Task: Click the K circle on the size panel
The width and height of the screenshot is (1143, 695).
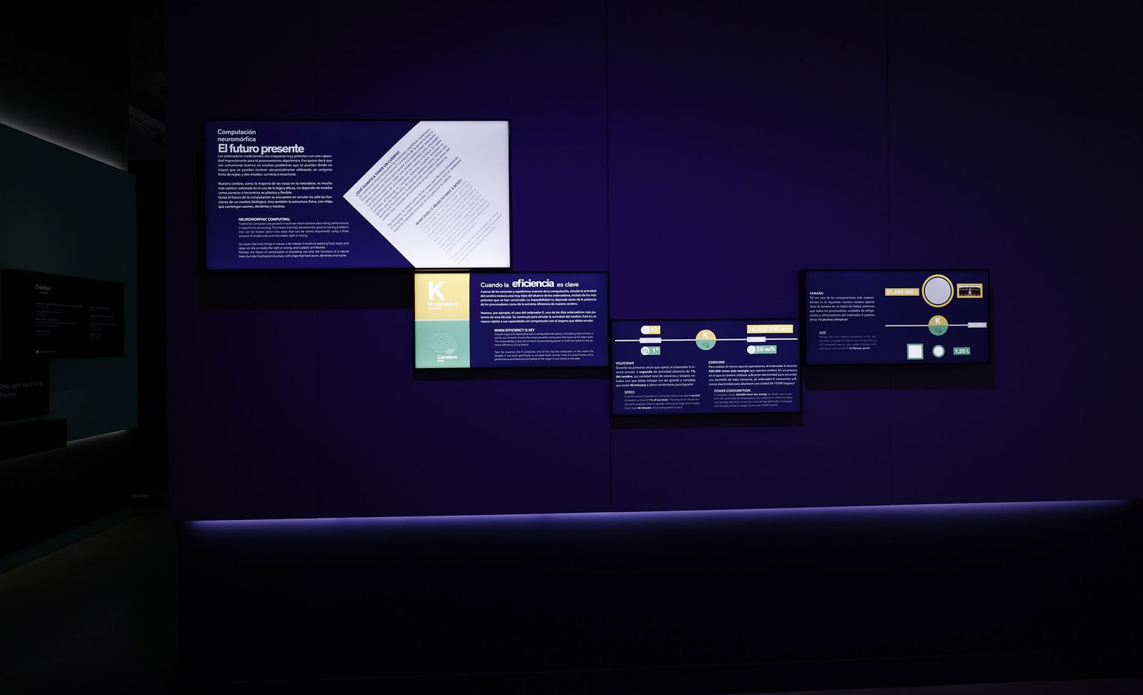Action: [x=938, y=324]
